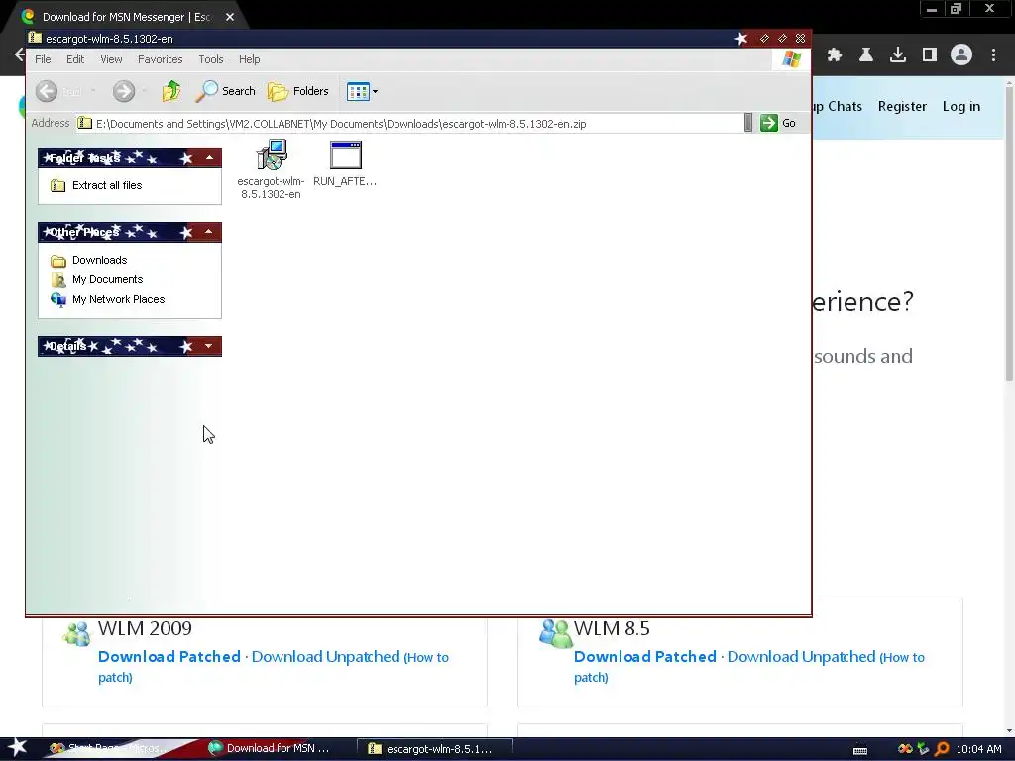This screenshot has height=761, width=1015.
Task: Open Chrome extensions puzzle icon
Action: click(x=834, y=55)
